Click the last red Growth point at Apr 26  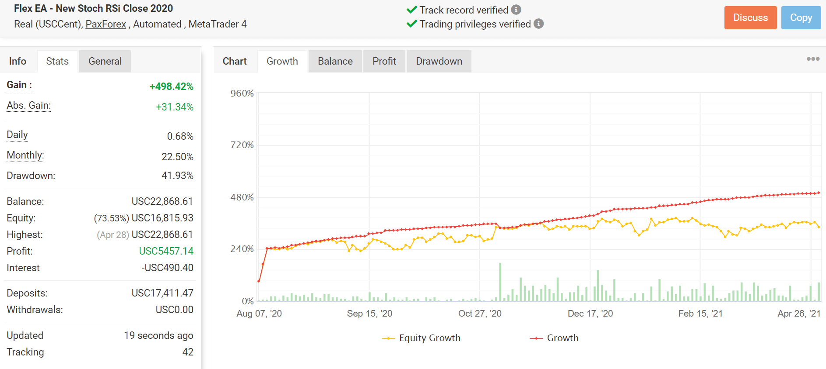(819, 193)
